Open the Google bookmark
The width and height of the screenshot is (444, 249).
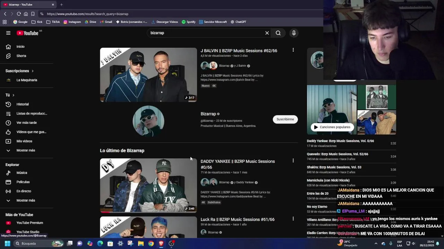pyautogui.click(x=20, y=22)
